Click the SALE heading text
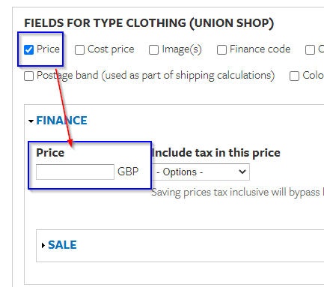Screen dimensions: 324x287 pos(62,245)
